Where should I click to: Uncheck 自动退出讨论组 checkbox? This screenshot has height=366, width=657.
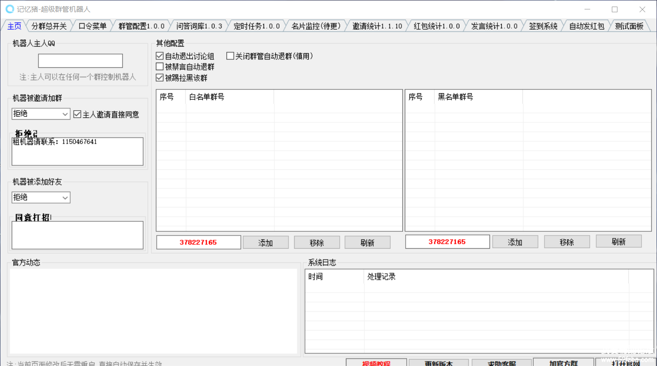click(x=185, y=56)
